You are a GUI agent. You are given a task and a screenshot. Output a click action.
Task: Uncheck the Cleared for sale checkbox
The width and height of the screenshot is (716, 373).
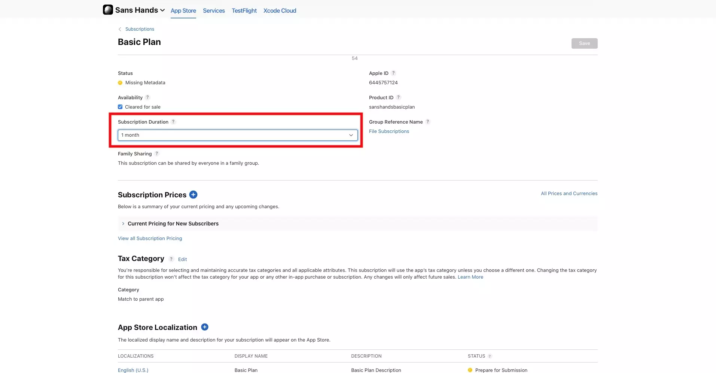[x=120, y=107]
